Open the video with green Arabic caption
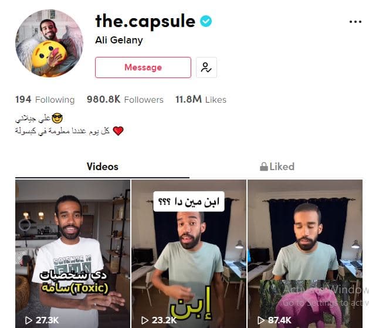The image size is (369, 328). (189, 254)
